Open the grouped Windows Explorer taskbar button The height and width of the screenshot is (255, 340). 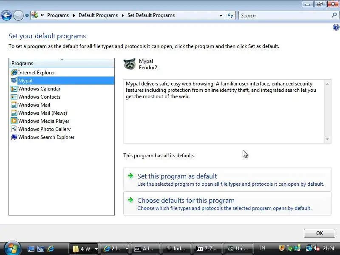(x=84, y=249)
